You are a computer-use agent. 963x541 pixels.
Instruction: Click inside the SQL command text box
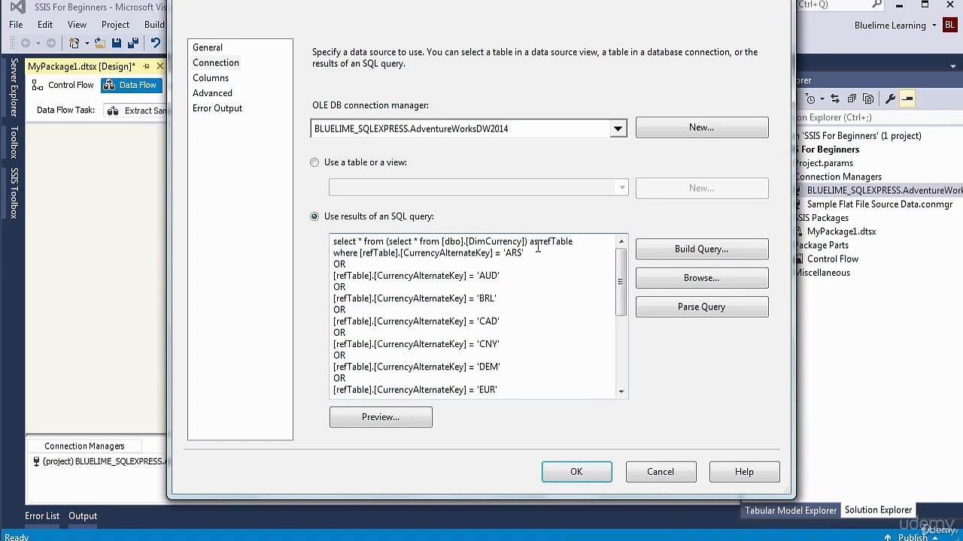click(473, 316)
